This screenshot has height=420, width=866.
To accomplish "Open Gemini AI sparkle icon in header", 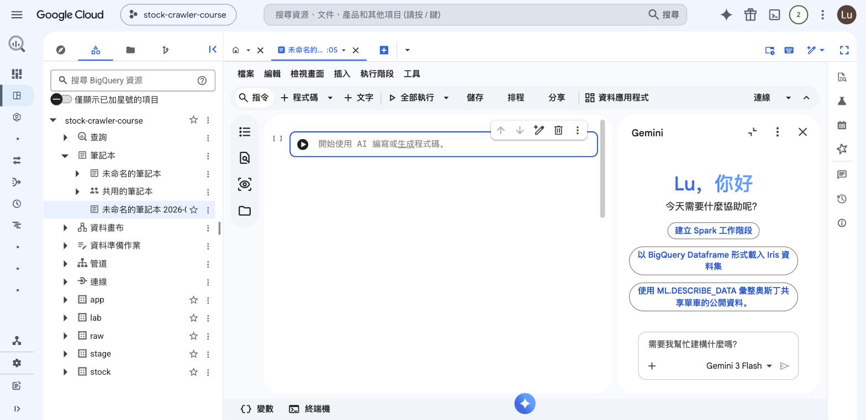I will pos(726,15).
